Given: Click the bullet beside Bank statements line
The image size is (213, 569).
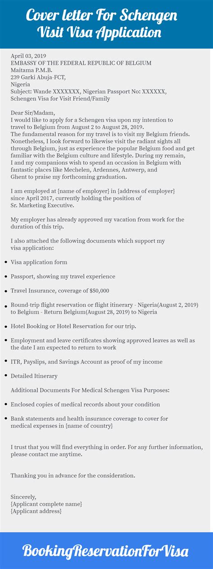Looking at the screenshot, I should [x=5, y=419].
